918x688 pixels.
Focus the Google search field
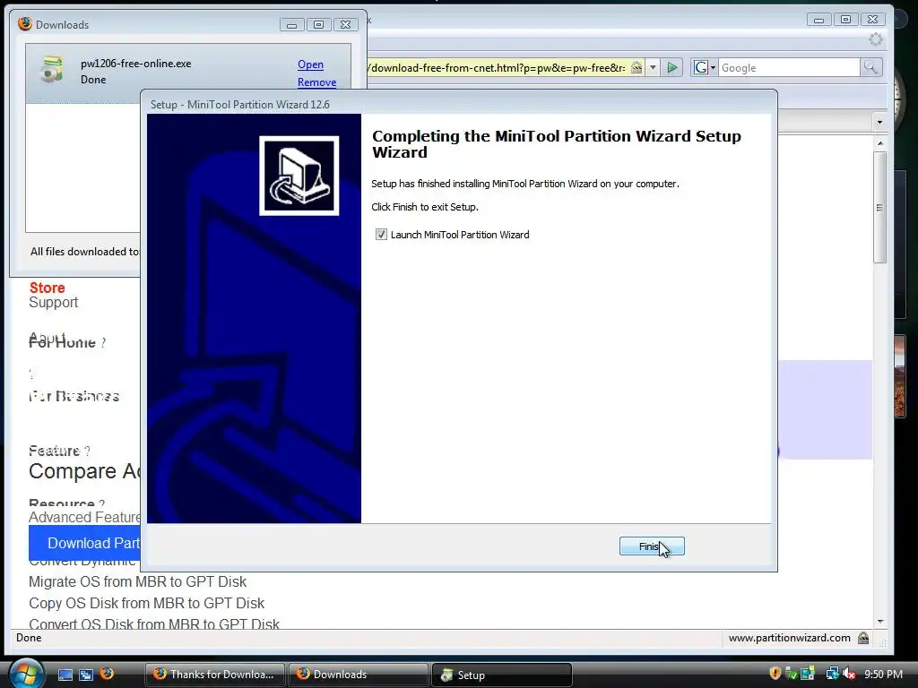pyautogui.click(x=789, y=68)
